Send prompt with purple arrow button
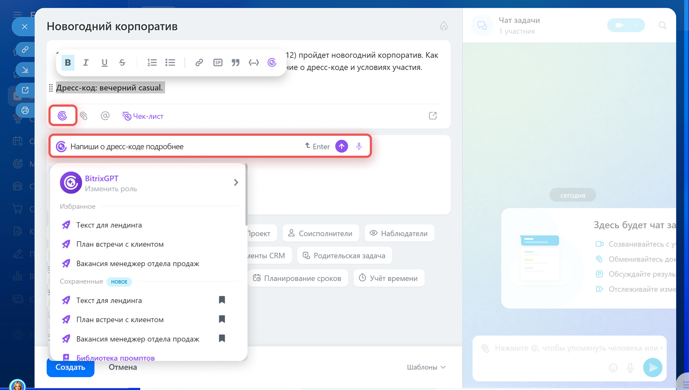The height and width of the screenshot is (390, 689). pyautogui.click(x=342, y=146)
